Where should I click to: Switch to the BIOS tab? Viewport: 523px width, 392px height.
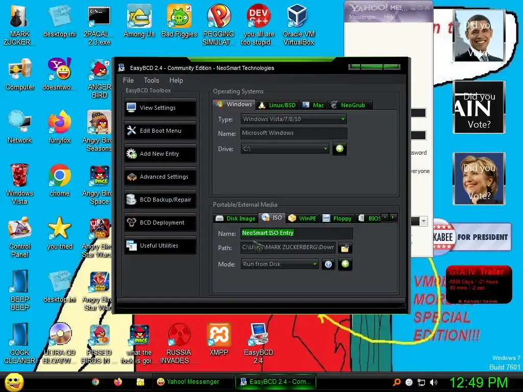pos(369,218)
